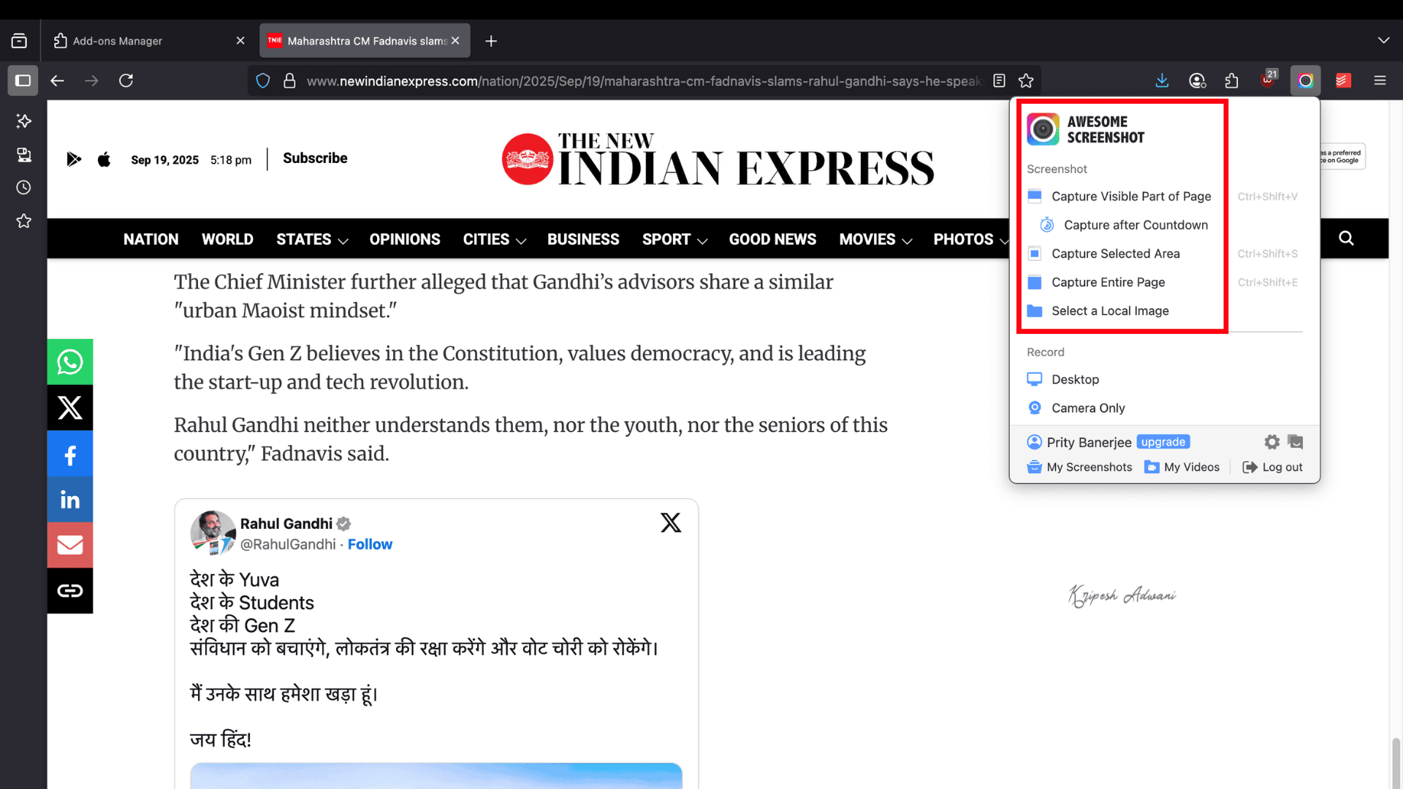Click the site search magnifier icon
1403x789 pixels.
coord(1346,238)
